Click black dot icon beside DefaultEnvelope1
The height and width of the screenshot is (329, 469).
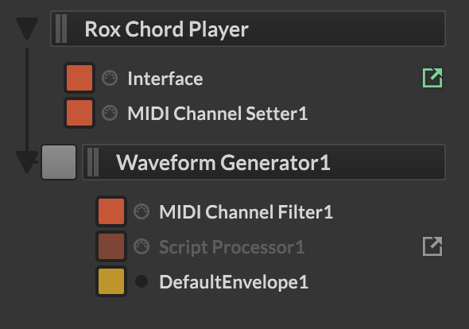[141, 281]
